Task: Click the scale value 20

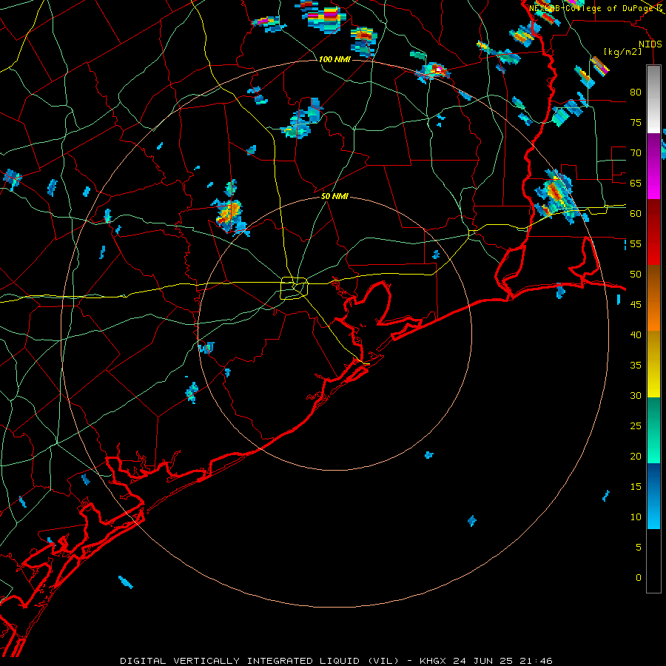Action: tap(636, 456)
